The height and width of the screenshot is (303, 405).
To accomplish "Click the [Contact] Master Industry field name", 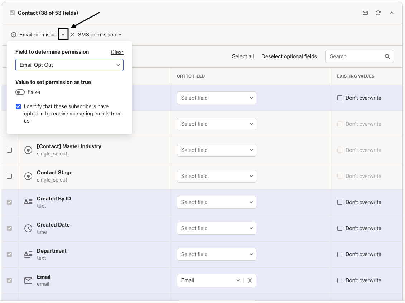I will pos(69,146).
